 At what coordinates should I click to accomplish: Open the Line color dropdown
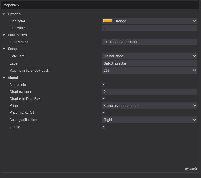coord(194,21)
